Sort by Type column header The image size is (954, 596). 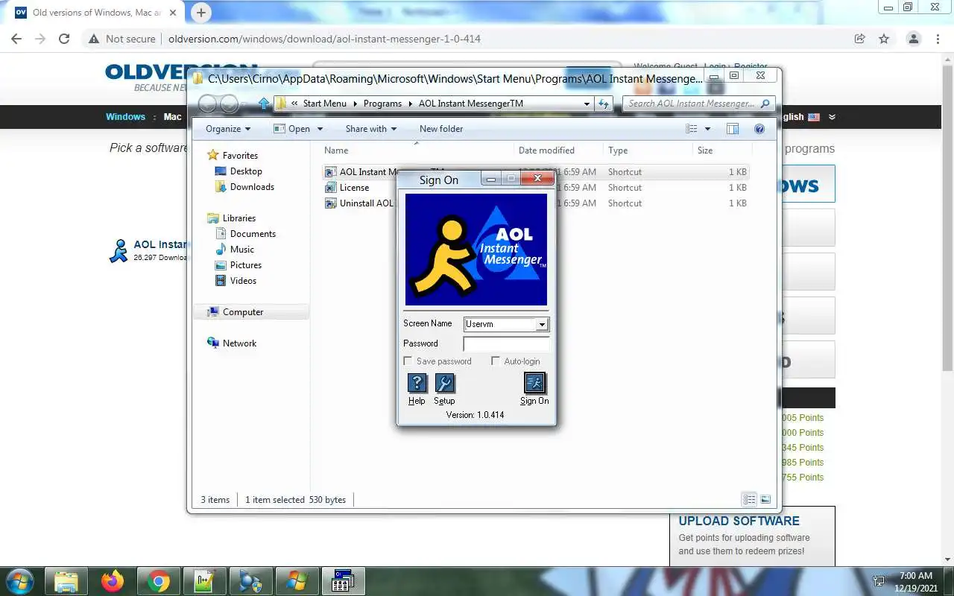coord(618,150)
